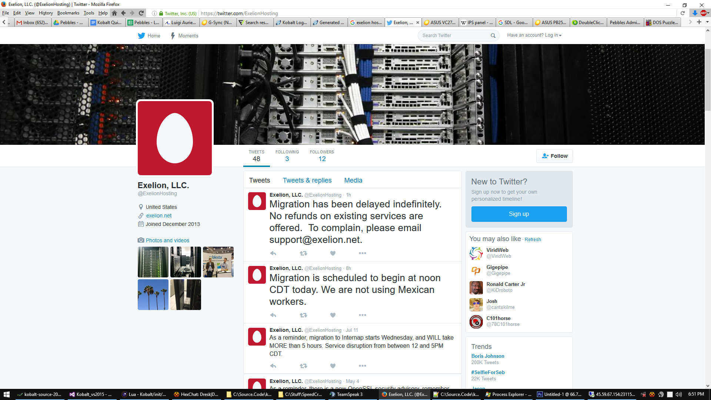Open the exelion.net profile link
The height and width of the screenshot is (400, 711).
click(159, 216)
